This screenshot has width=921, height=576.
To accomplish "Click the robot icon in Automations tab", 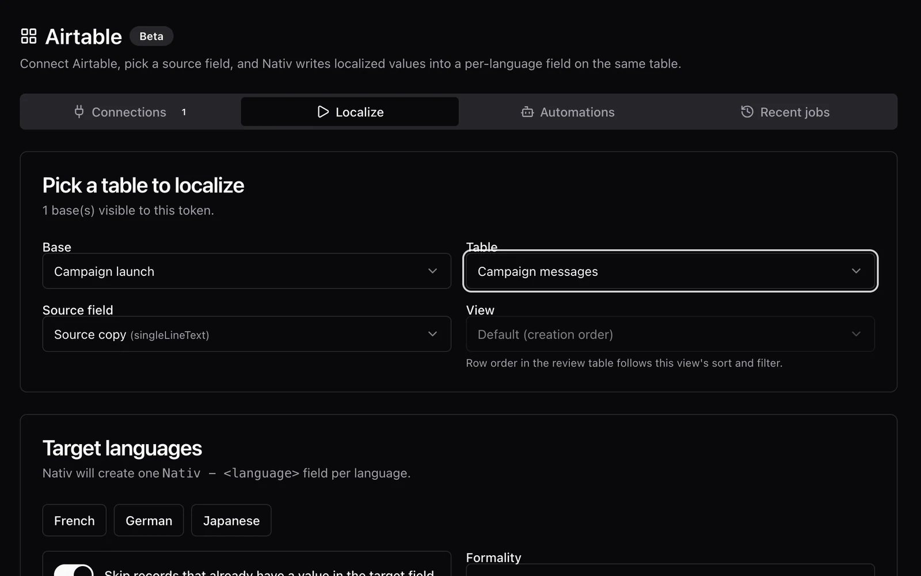I will pos(527,112).
